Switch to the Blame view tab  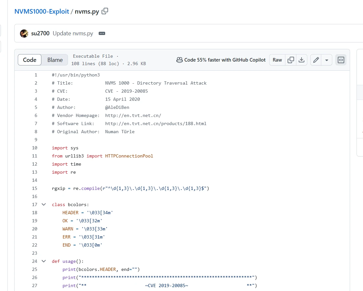(x=55, y=60)
